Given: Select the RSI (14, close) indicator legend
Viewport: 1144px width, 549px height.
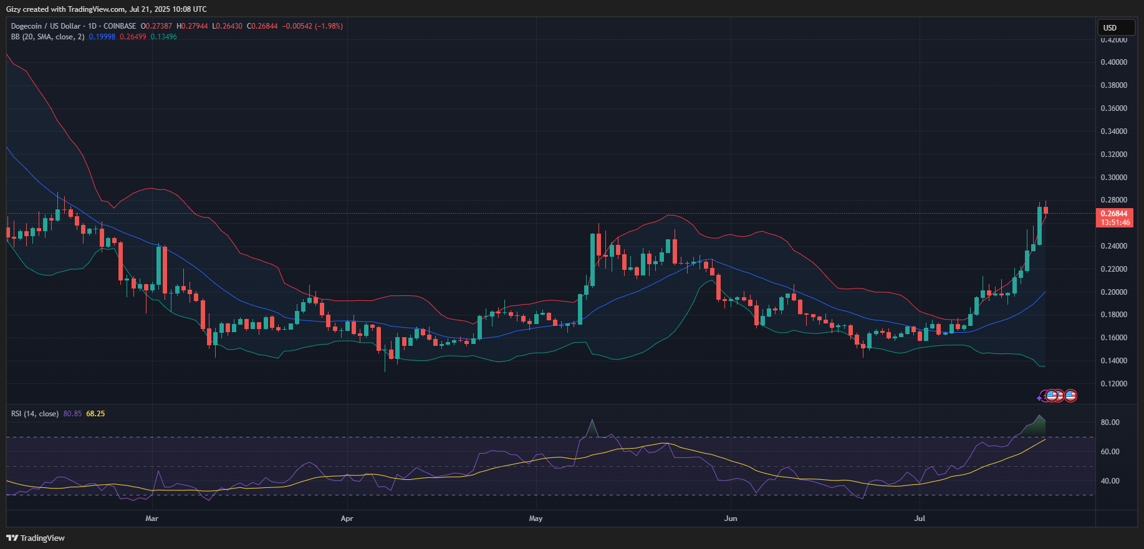Looking at the screenshot, I should (35, 414).
